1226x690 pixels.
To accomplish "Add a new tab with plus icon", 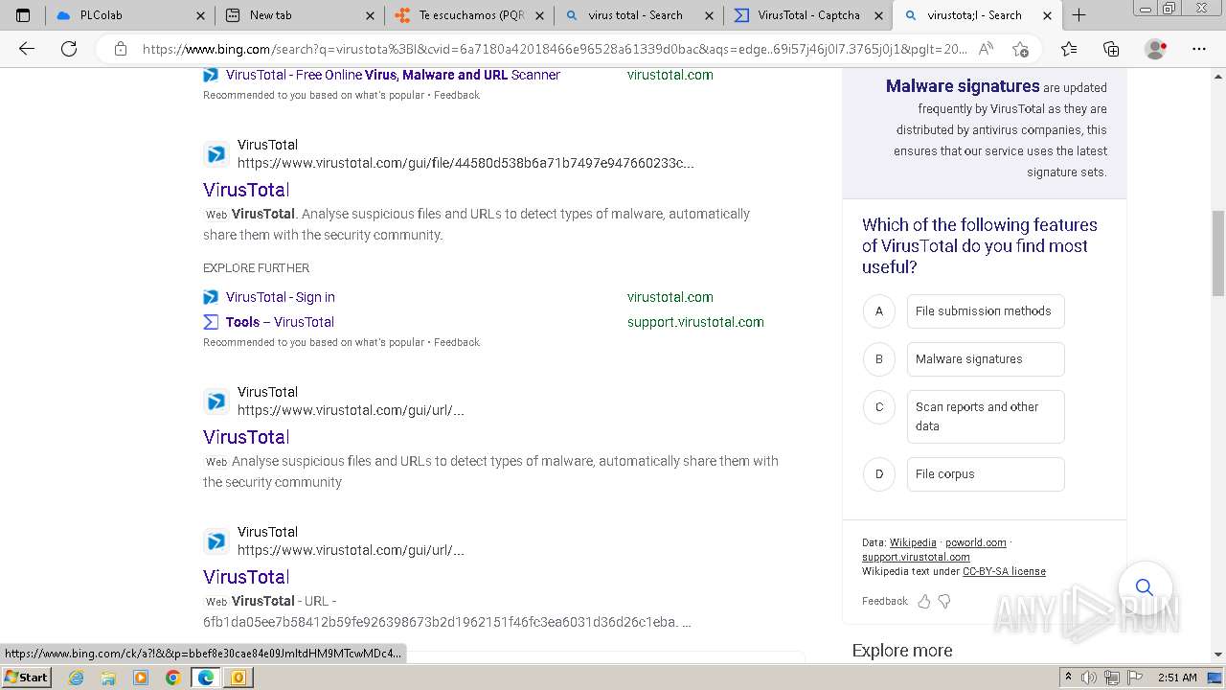I will 1079,15.
